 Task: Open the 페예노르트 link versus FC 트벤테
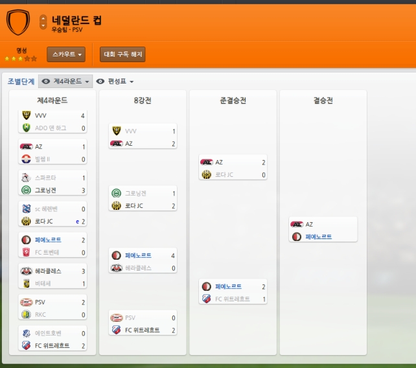pos(48,240)
